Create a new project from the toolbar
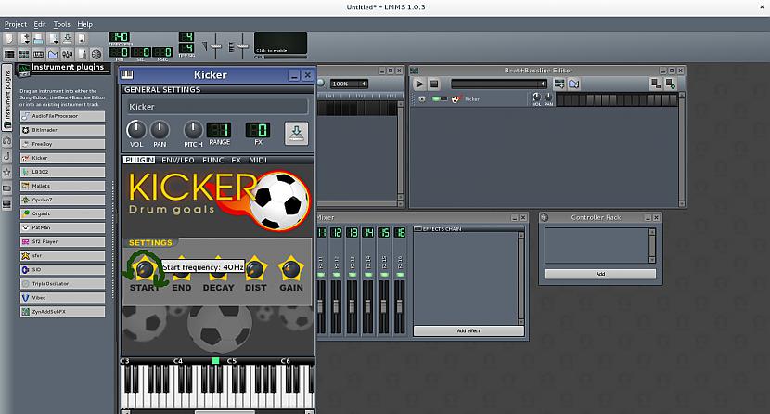Screen dimensions: 770x414 pos(9,39)
